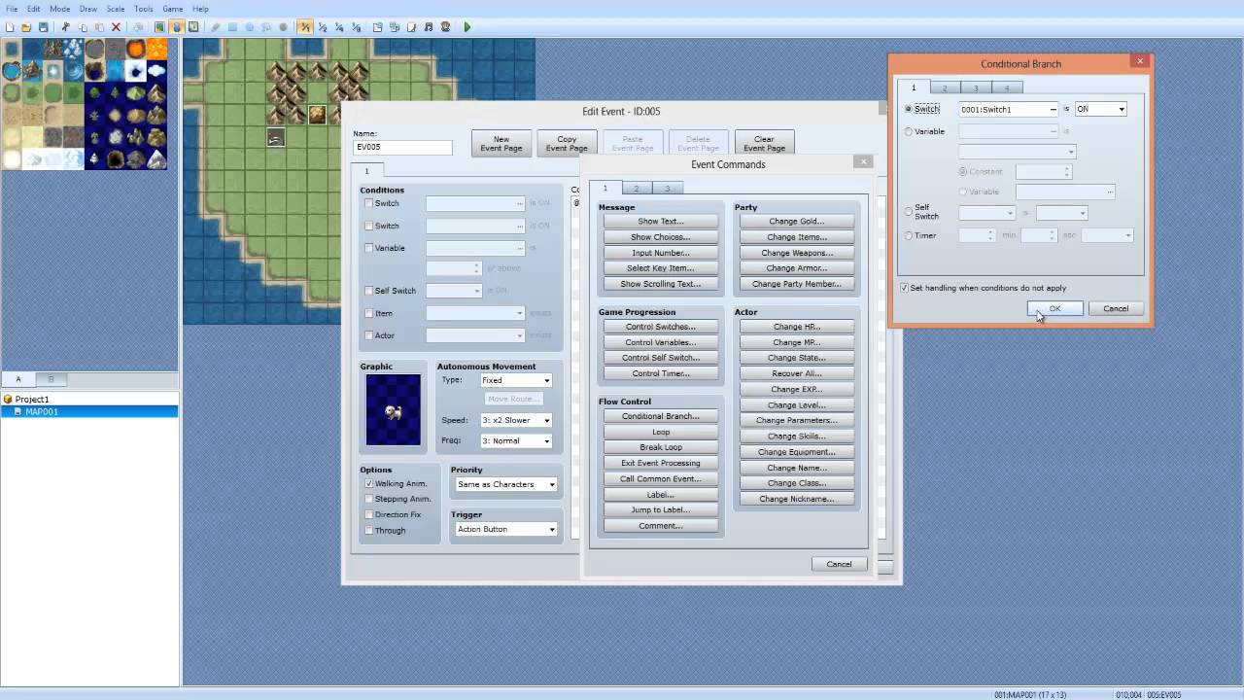Switch to Event Commands tab 2
This screenshot has width=1244, height=700.
coord(636,188)
